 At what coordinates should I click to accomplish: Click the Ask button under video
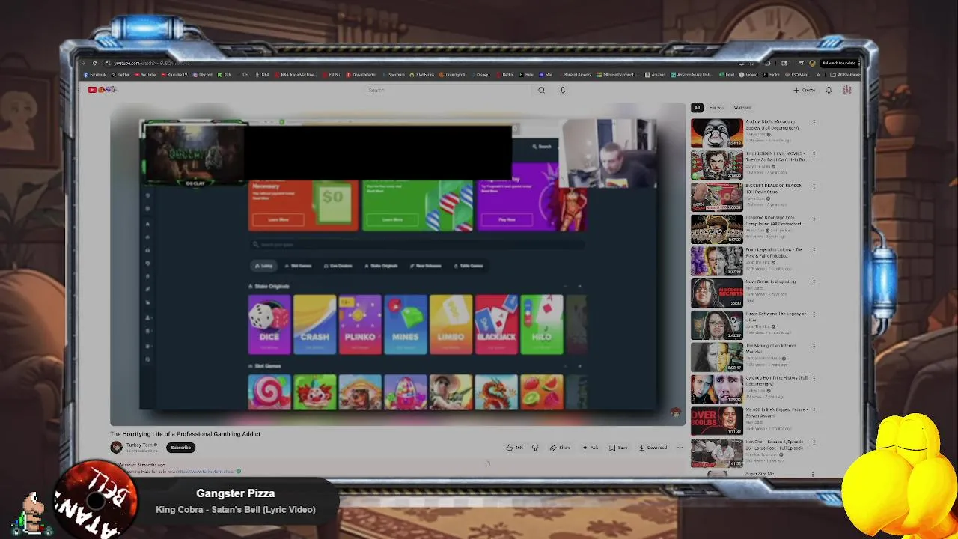point(591,448)
